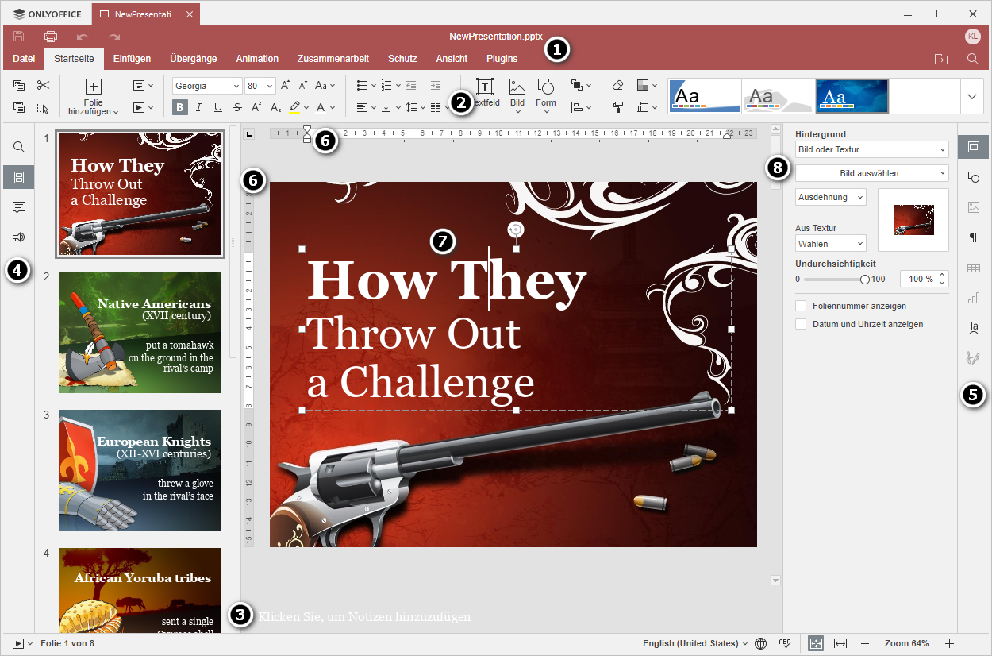Open the feedback megaphone icon in the left sidebar
Screen dimensions: 992x656
pos(19,237)
